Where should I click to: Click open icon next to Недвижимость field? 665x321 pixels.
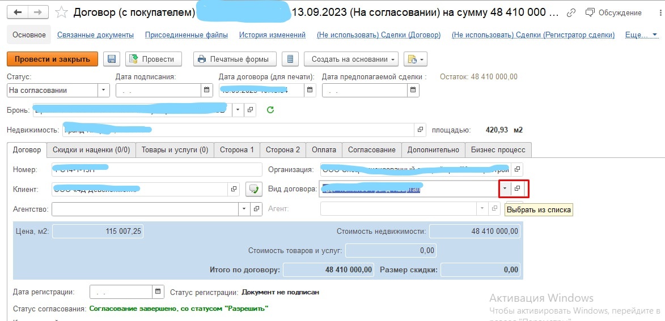point(420,130)
